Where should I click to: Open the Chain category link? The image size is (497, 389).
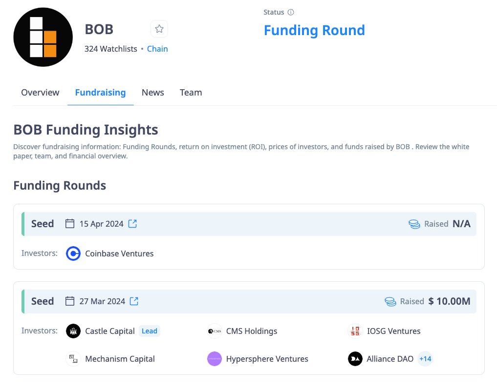click(157, 49)
